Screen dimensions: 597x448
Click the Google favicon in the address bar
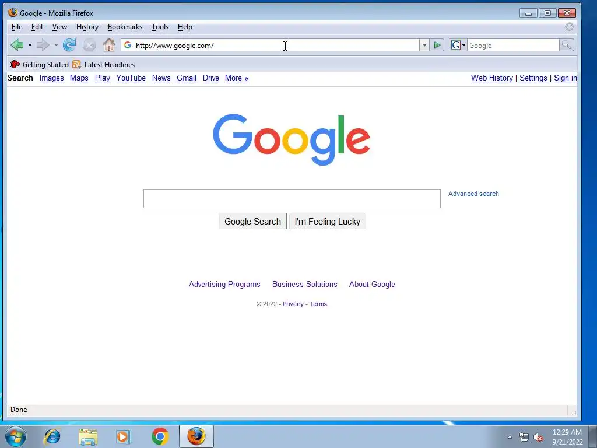click(128, 45)
